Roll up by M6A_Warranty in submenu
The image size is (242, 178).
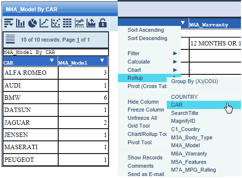(189, 154)
